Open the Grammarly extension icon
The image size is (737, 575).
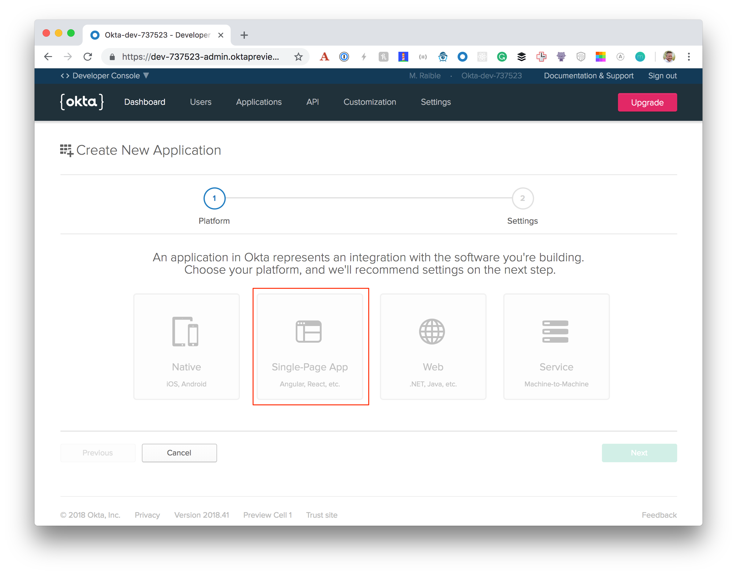click(x=502, y=57)
